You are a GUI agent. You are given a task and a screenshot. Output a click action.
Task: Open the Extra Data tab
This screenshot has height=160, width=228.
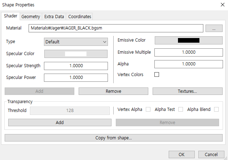click(x=54, y=17)
